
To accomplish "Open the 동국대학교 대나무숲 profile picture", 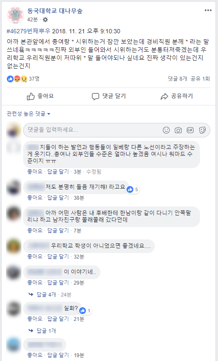I will (15, 15).
